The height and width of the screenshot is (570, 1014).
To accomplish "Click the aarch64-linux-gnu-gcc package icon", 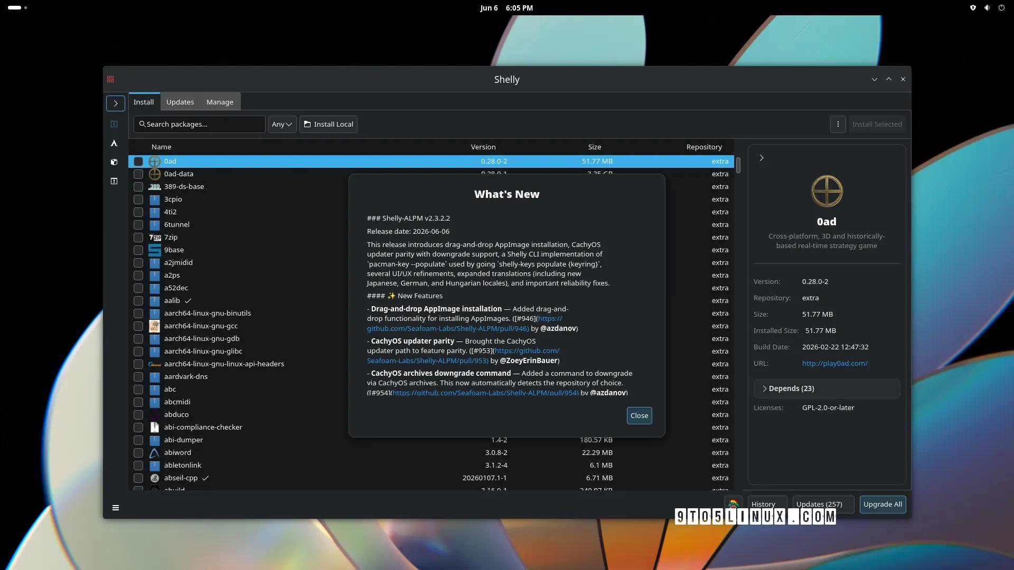I will (x=154, y=326).
